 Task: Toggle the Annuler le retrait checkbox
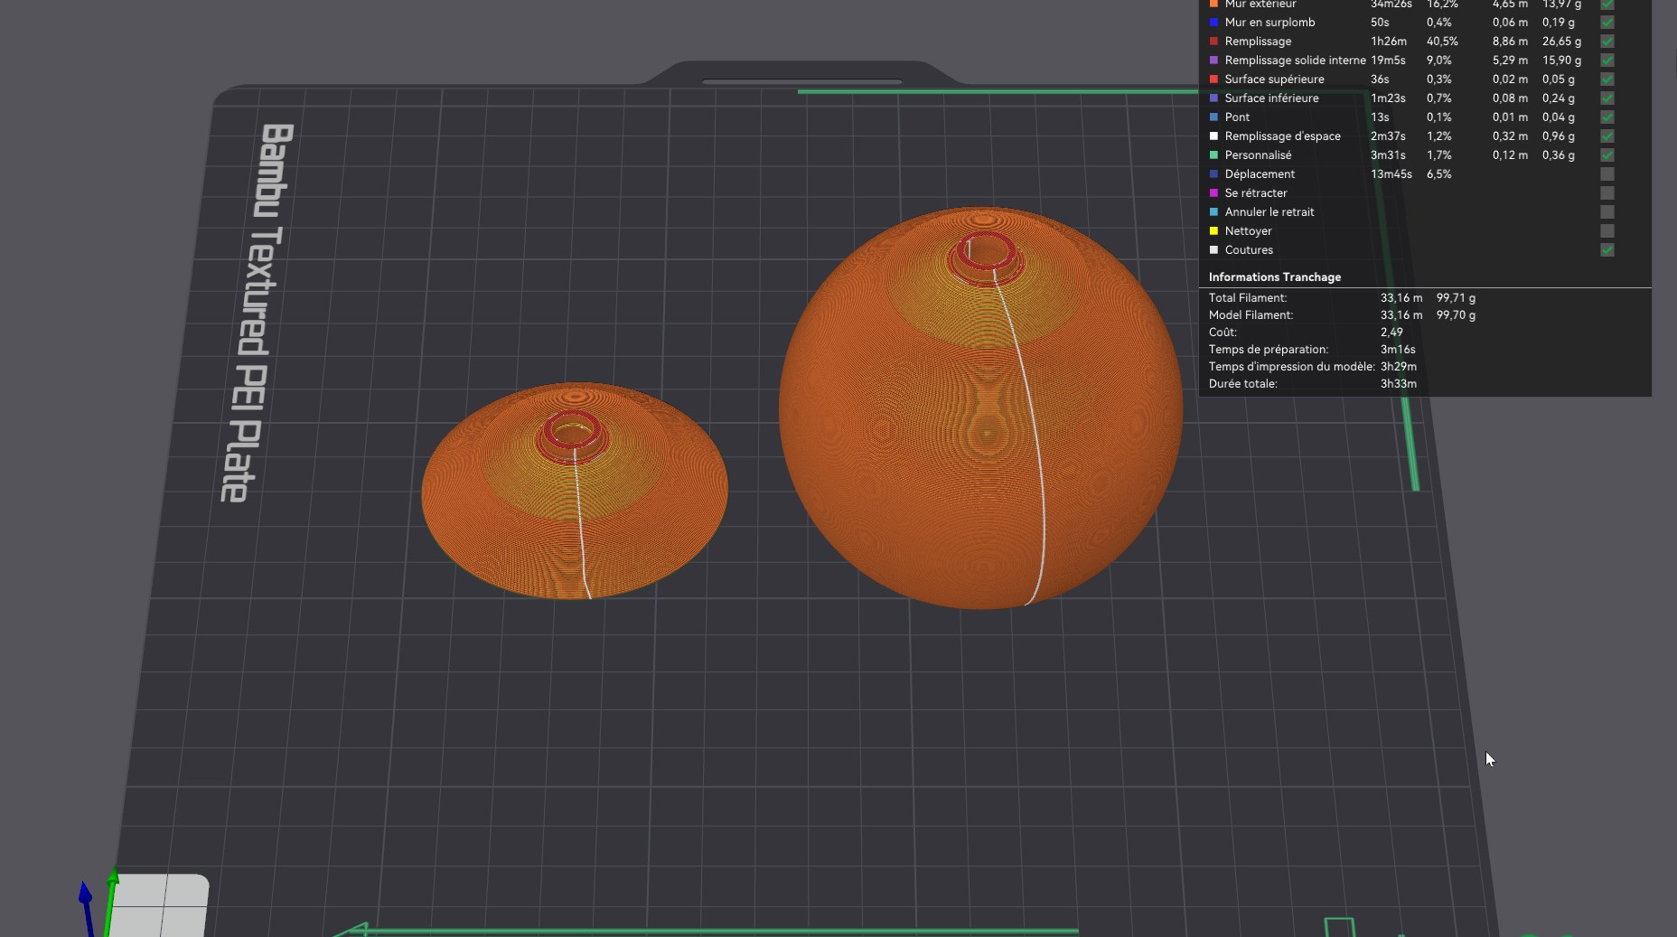[1607, 212]
